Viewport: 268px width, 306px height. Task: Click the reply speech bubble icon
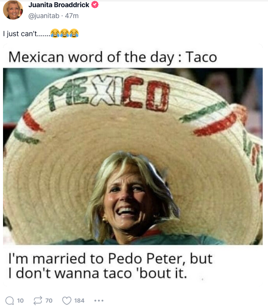9,300
